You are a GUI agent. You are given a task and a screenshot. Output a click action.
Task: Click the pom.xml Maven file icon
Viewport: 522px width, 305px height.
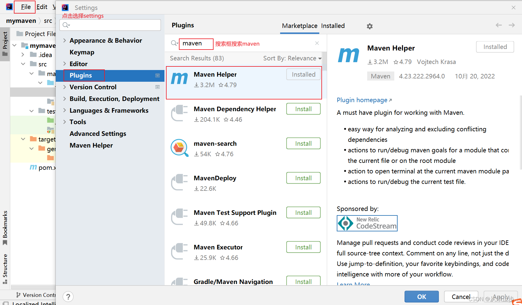click(33, 167)
